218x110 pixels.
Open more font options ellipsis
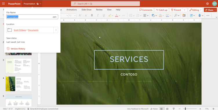pos(123,15)
